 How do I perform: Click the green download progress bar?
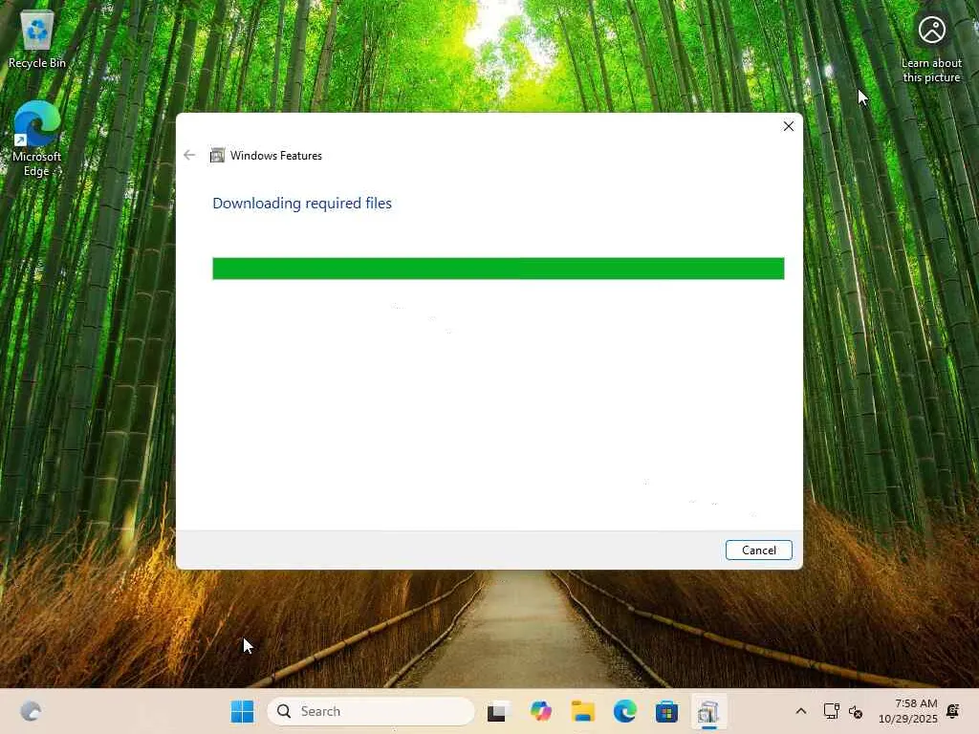[498, 269]
